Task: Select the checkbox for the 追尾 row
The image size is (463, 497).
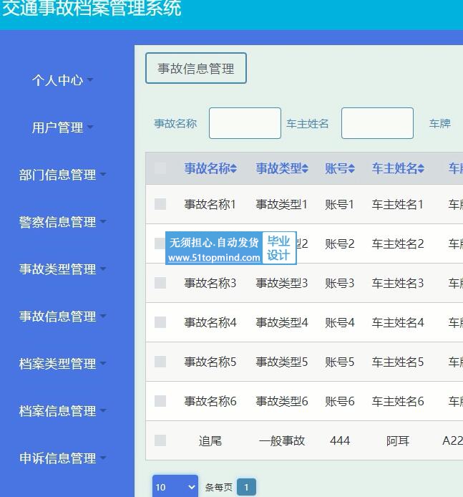Action: [x=160, y=440]
